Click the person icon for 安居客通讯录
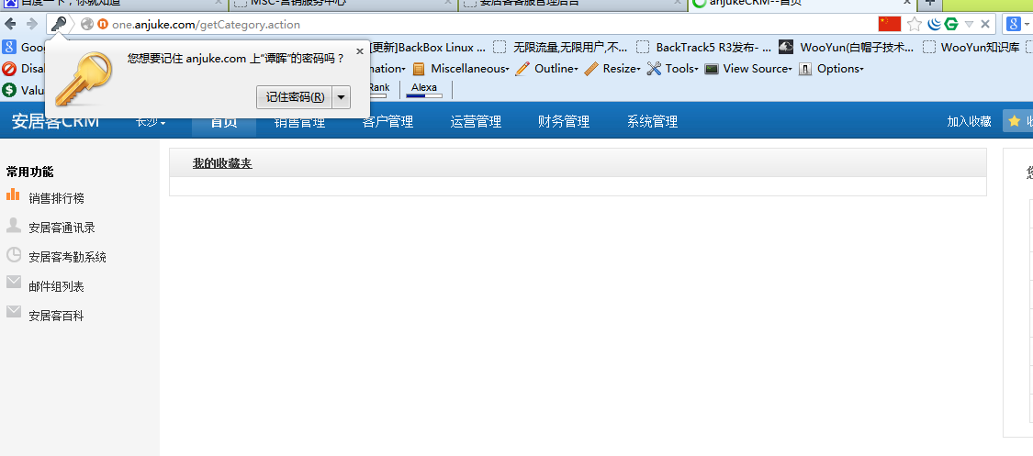This screenshot has height=456, width=1033. click(x=13, y=225)
